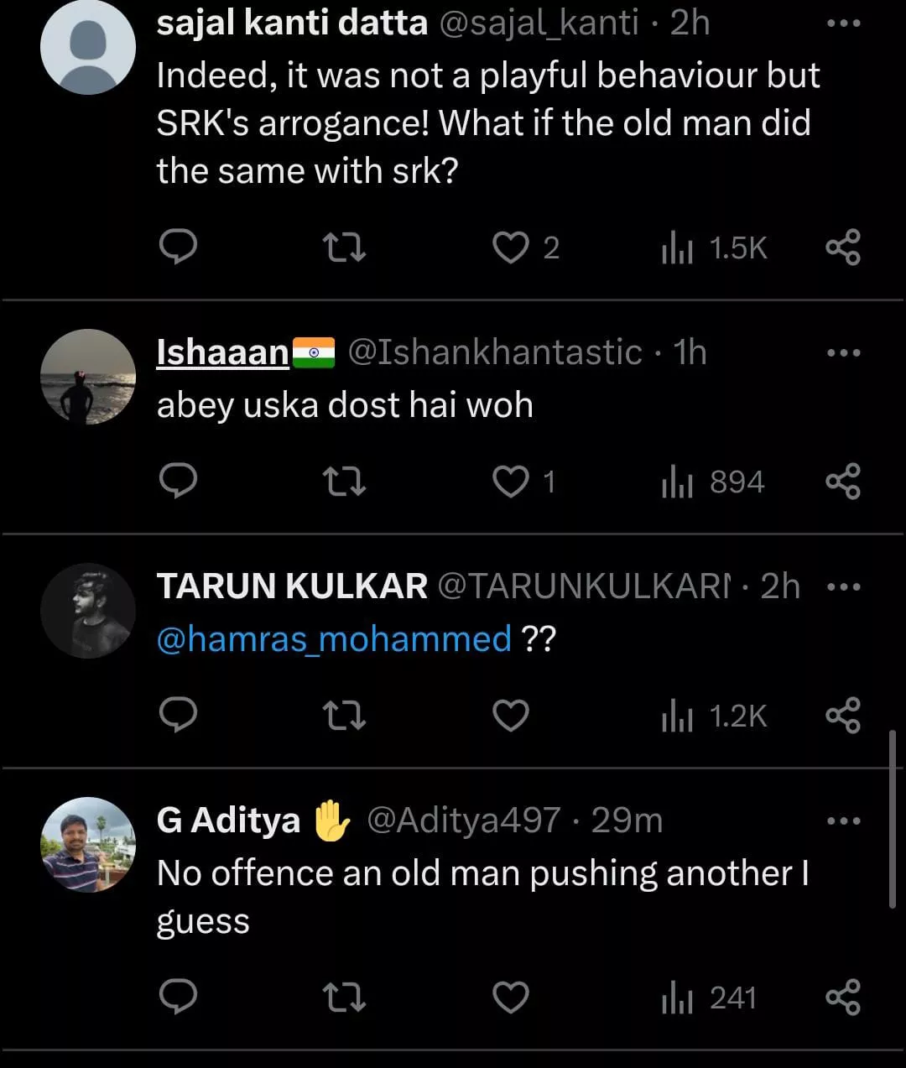Share sajal kanti datta's tweet

coord(843,247)
